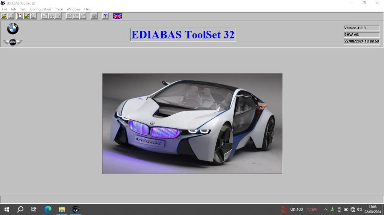
Task: Open the Help menu
Action: 88,9
